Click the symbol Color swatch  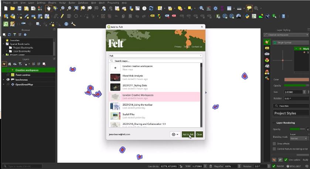[x=296, y=80]
